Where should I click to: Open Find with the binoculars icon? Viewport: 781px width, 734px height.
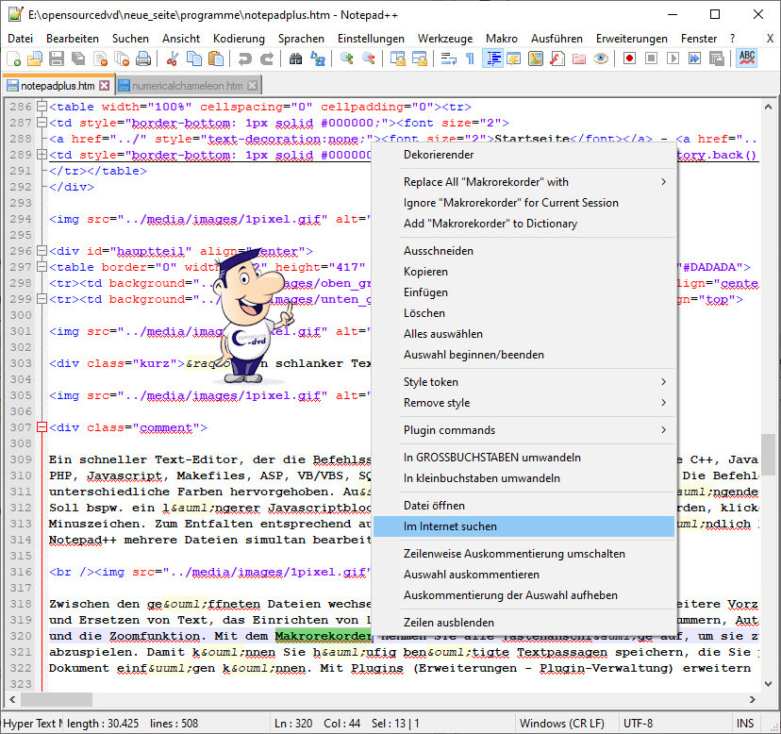(x=296, y=58)
